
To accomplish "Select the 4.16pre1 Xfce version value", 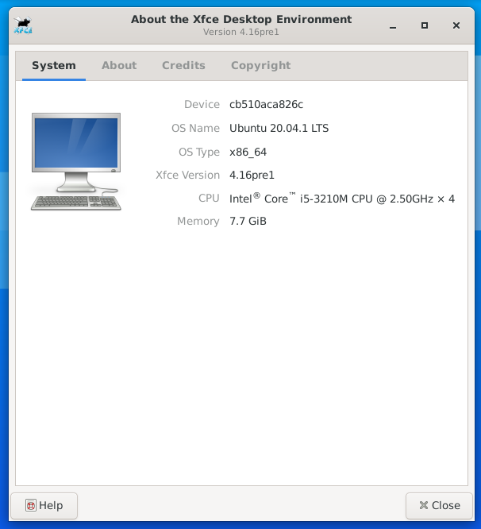I will tap(252, 175).
